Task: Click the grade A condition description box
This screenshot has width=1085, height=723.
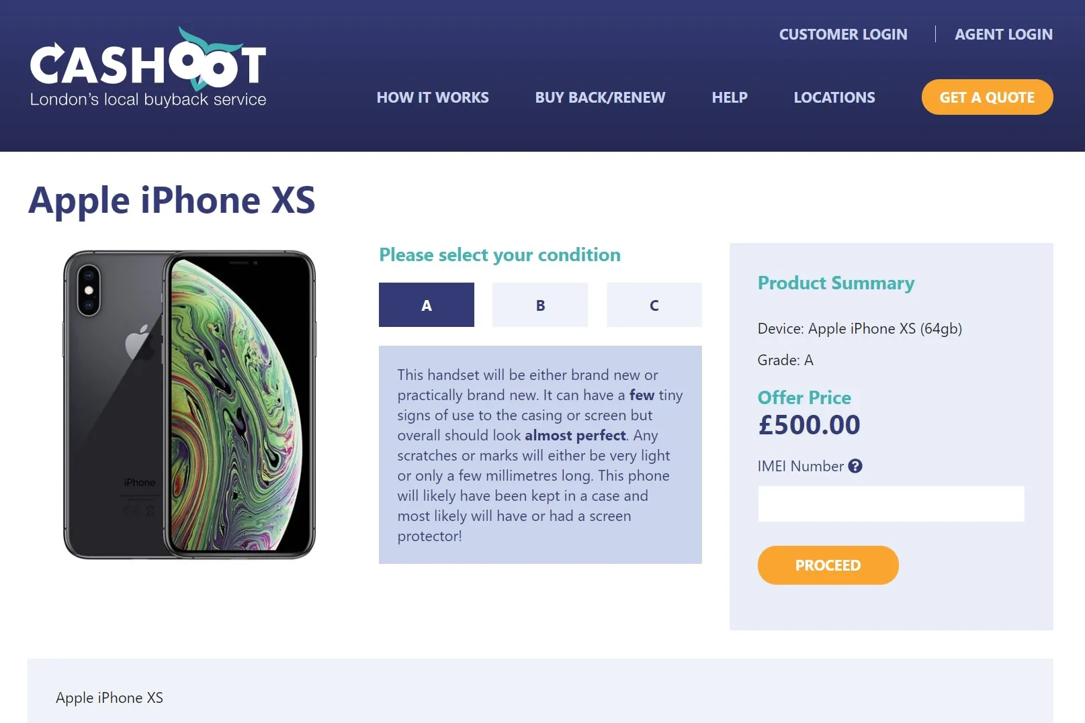Action: pyautogui.click(x=540, y=454)
